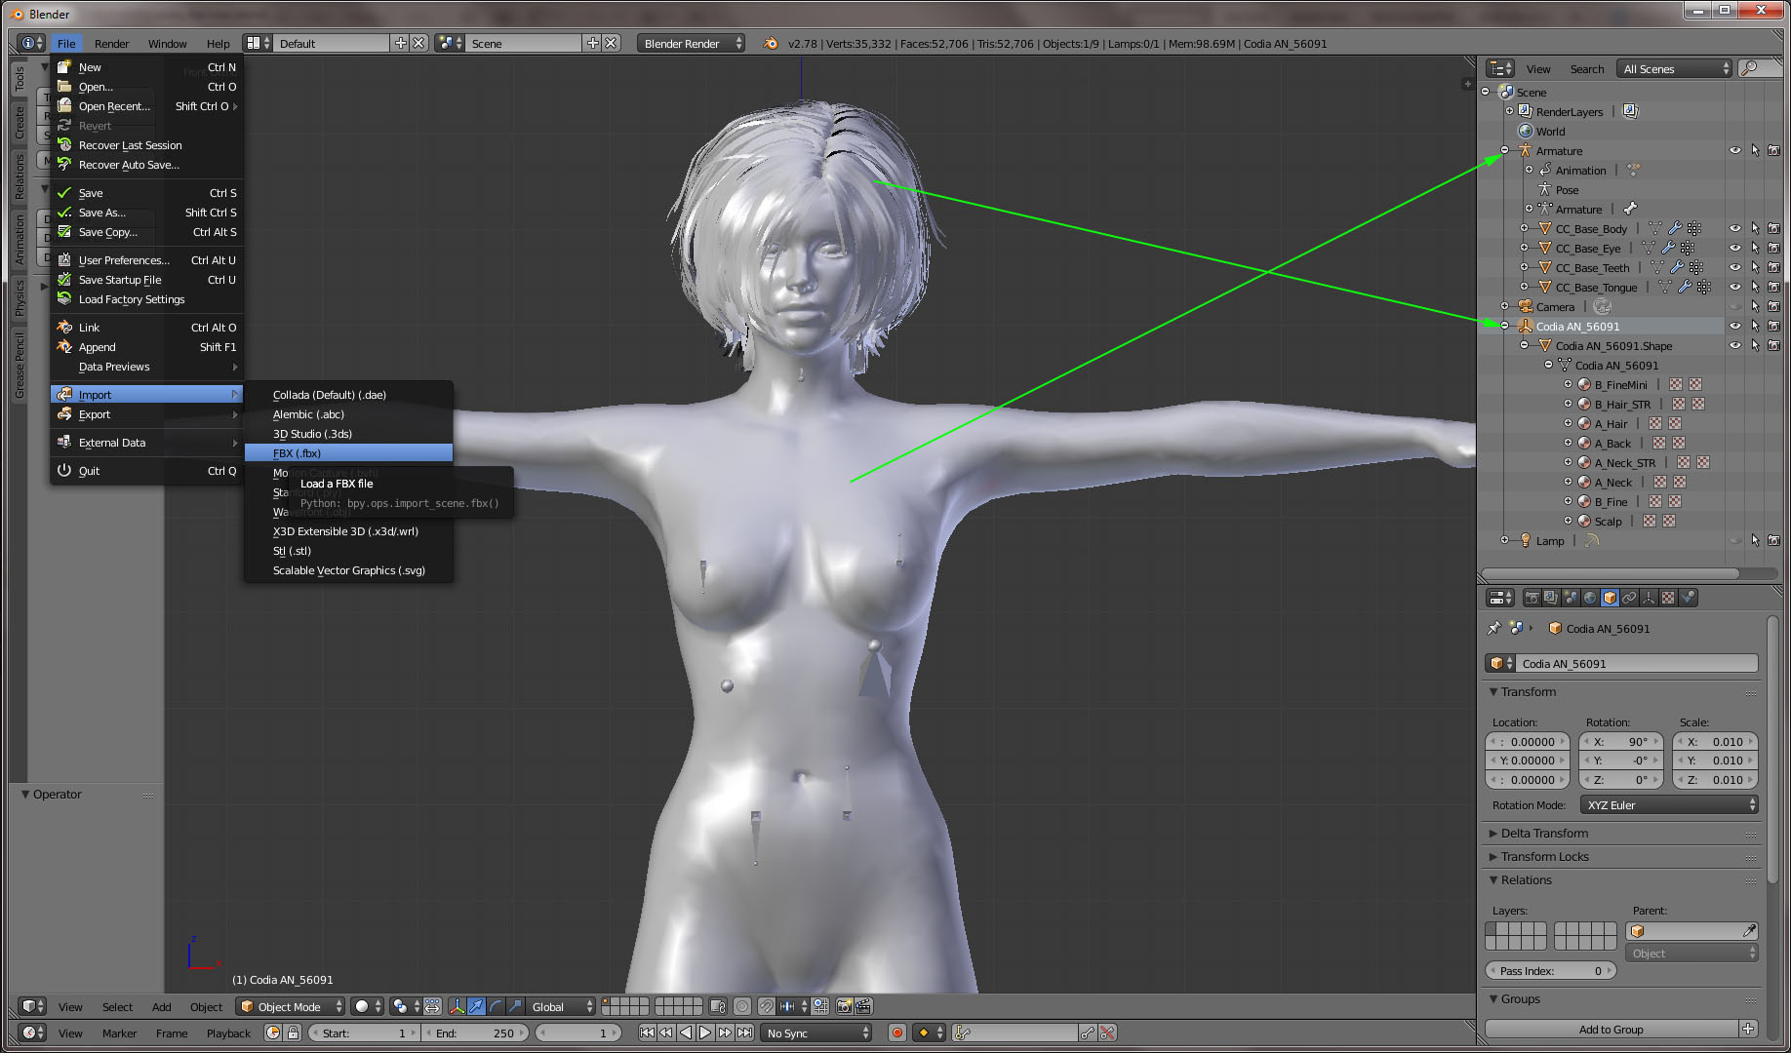
Task: Jump to the last frame of the timeline
Action: (x=744, y=1033)
